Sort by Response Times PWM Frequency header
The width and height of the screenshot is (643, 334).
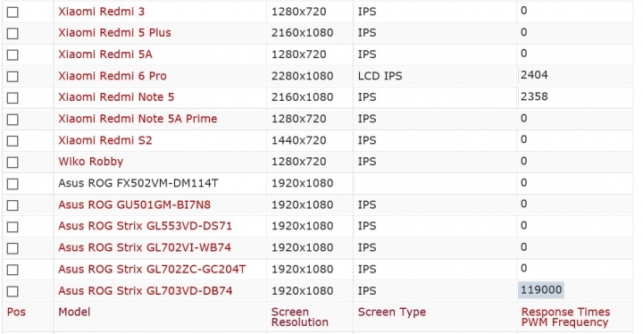point(565,317)
